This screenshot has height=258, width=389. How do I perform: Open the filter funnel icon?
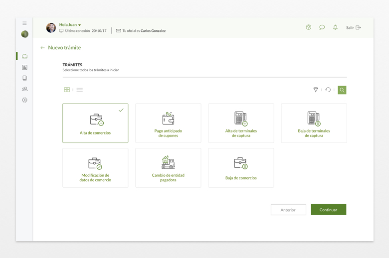click(315, 90)
